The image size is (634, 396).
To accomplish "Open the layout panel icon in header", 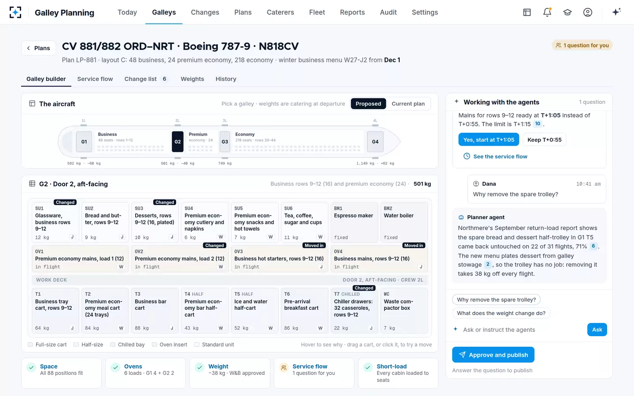I will 527,12.
